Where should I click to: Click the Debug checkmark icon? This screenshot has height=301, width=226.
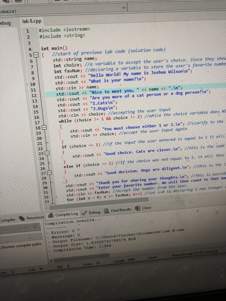click(84, 213)
